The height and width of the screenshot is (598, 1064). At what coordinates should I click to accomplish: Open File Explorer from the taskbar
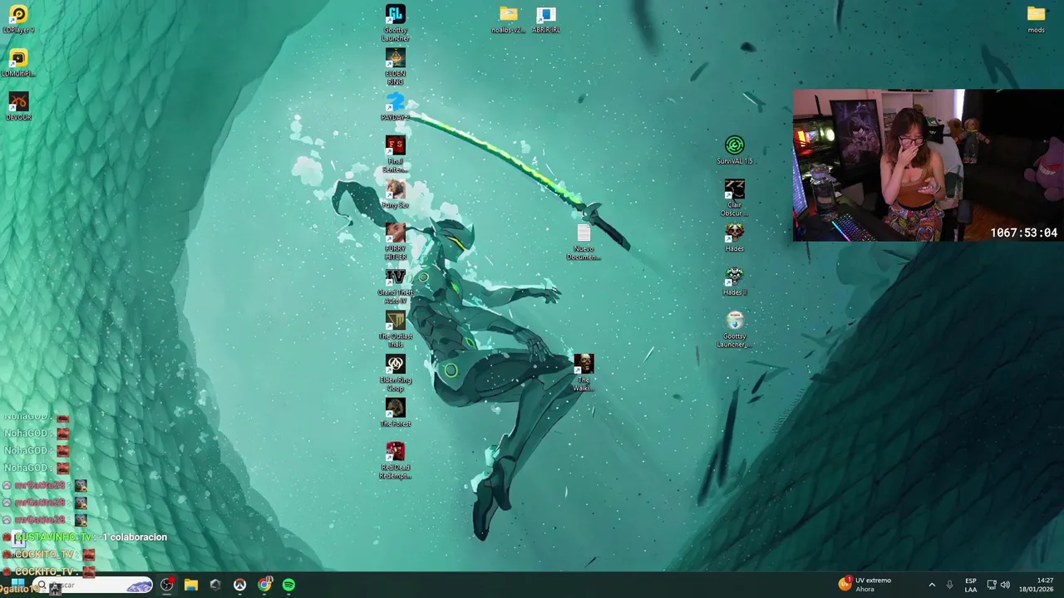click(191, 585)
